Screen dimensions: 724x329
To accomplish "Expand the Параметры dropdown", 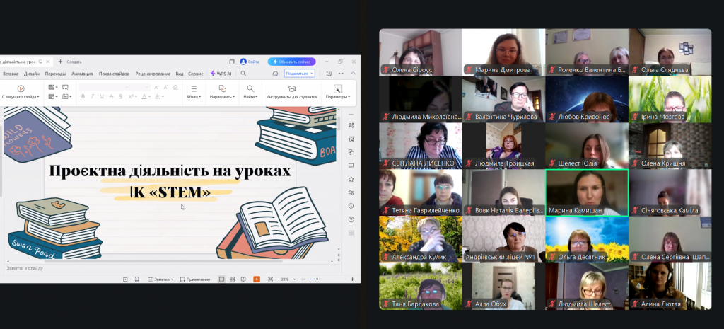I will pyautogui.click(x=337, y=96).
